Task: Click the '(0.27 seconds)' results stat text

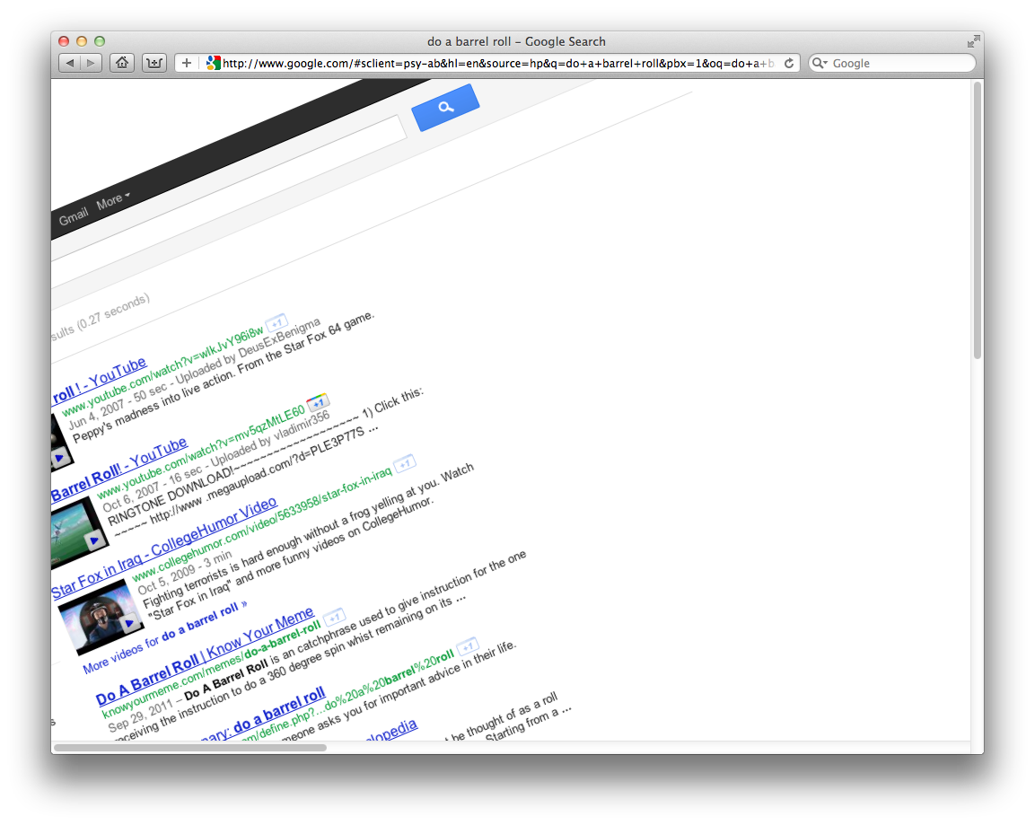Action: click(x=113, y=311)
